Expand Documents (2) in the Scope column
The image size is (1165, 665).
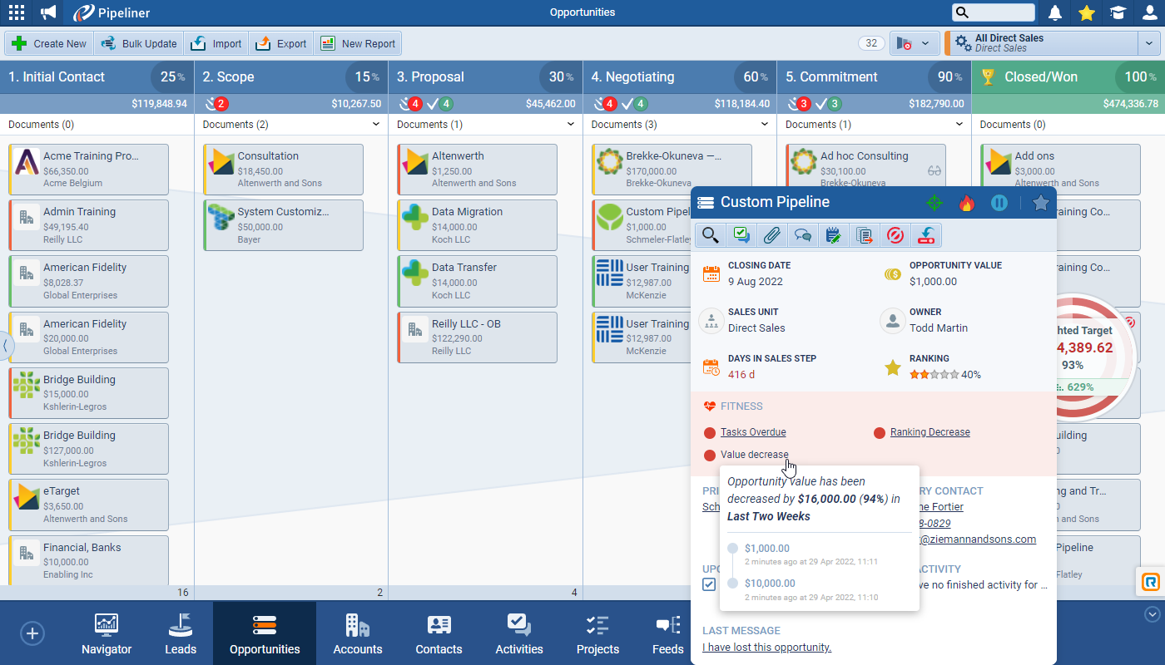376,125
